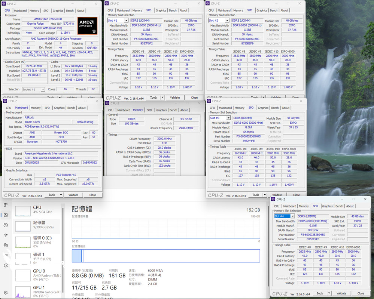Close the Slot #4 CPU-Z window
Viewport: 374px width, 299px height.
tap(365, 199)
